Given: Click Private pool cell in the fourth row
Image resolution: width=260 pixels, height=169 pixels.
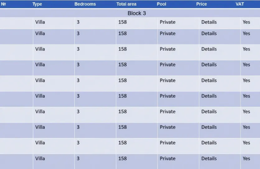Looking at the screenshot, I should pos(168,65).
